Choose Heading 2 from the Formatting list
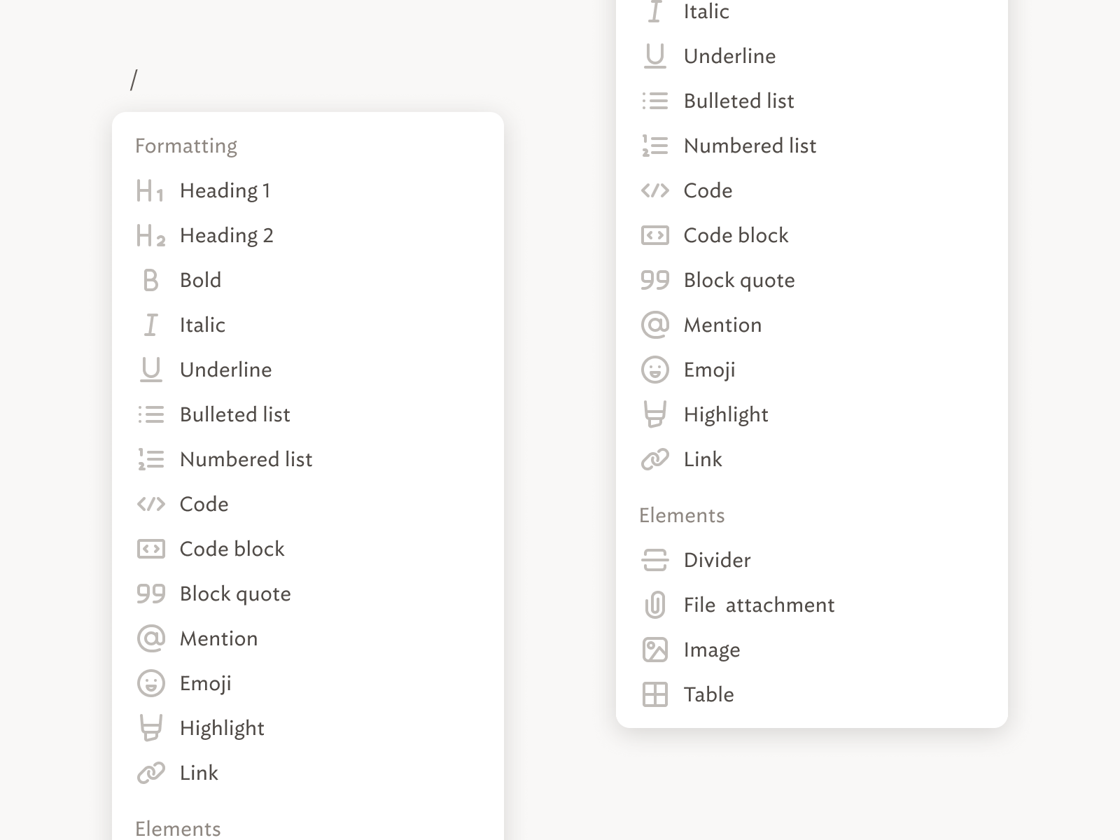1120x840 pixels. (226, 236)
